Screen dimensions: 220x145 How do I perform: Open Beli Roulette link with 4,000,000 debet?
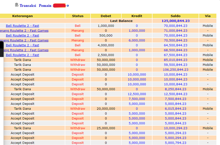point(22,45)
